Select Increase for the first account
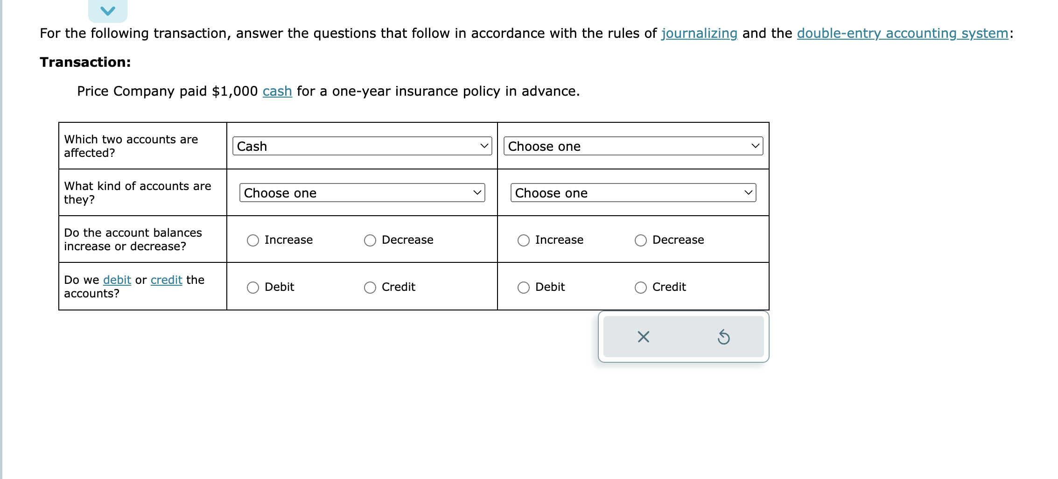 click(252, 240)
